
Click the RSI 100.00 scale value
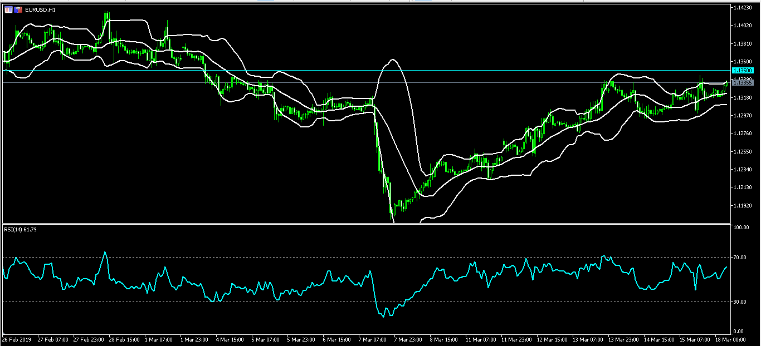coord(742,228)
